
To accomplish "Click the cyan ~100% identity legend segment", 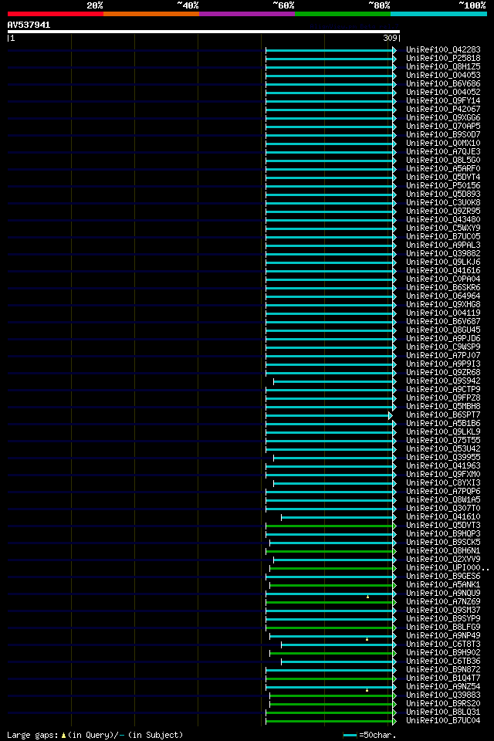I will tap(438, 14).
